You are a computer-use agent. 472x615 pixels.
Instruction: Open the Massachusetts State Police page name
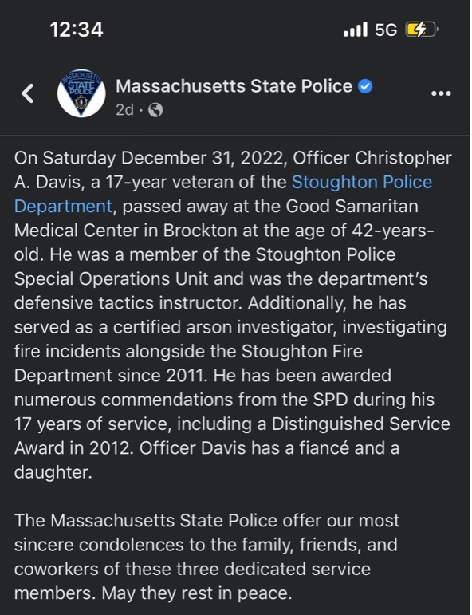pyautogui.click(x=234, y=86)
